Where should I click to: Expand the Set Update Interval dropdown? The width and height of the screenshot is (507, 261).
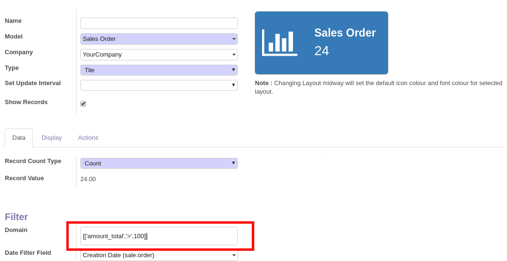(x=159, y=85)
